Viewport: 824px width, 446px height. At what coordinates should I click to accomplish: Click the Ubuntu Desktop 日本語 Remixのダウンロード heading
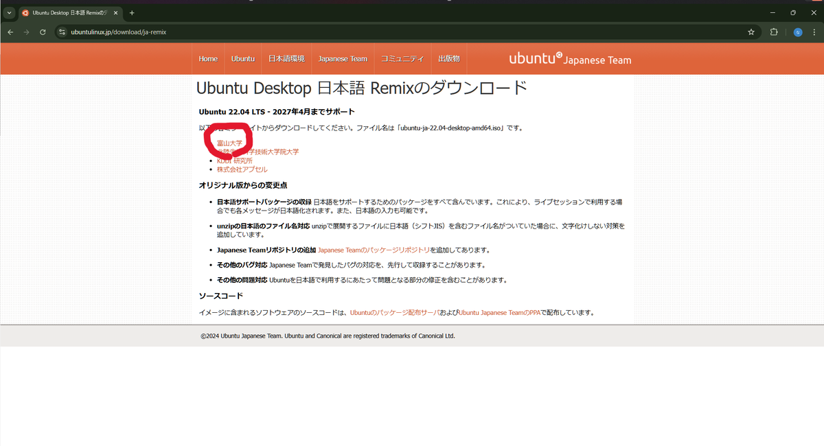point(362,89)
